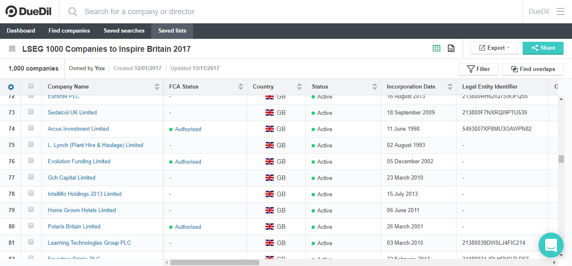The image size is (572, 266).
Task: Open Intelliflo Holdings 2013 Limited link
Action: (x=85, y=194)
